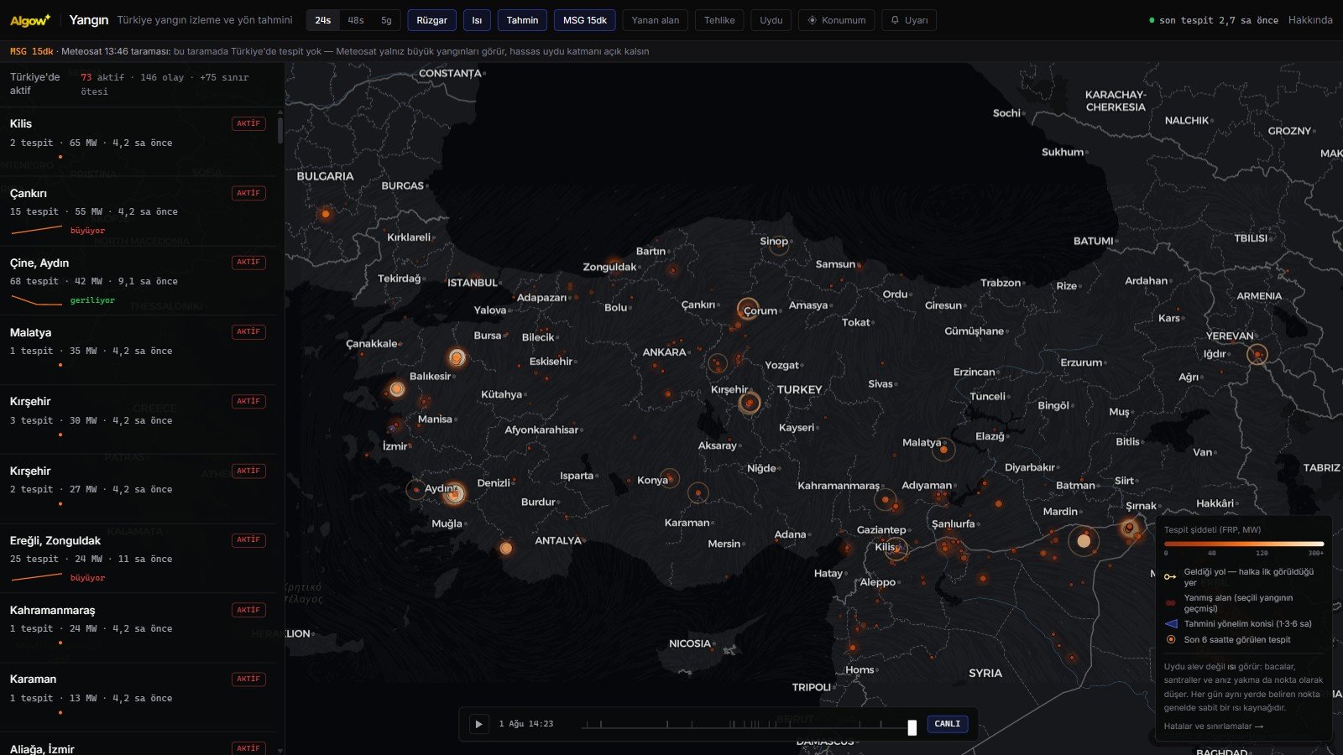Select the ringed fire marker beside Konya
Image resolution: width=1343 pixels, height=755 pixels.
[x=670, y=479]
